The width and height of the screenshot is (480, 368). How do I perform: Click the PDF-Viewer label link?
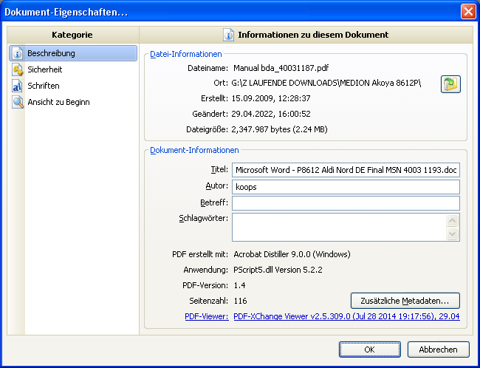pos(207,316)
